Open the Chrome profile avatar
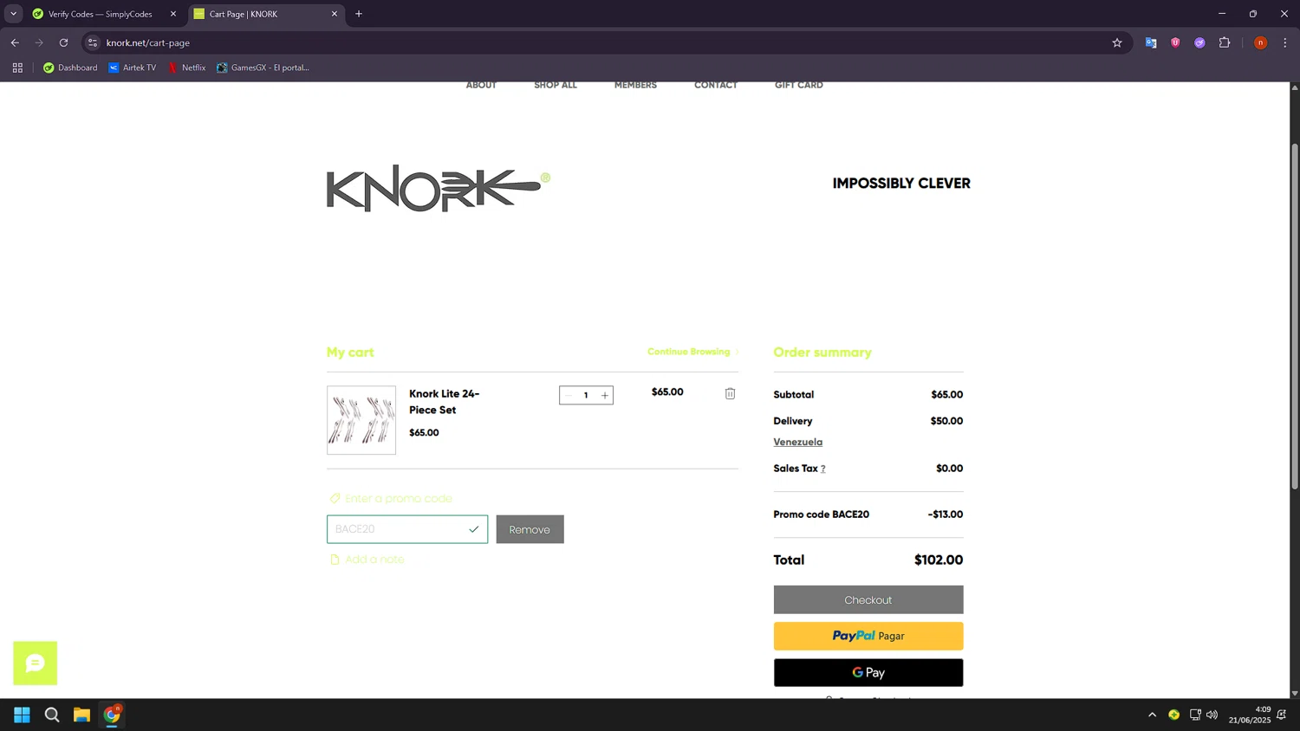This screenshot has height=731, width=1300. tap(1260, 42)
